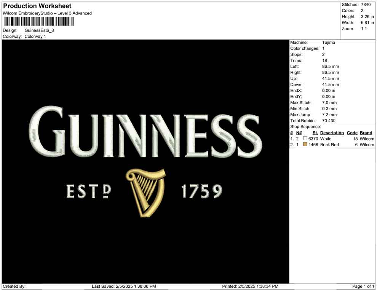The width and height of the screenshot is (377, 290).
Task: Click the GUINNESS lettering in the design preview
Action: (x=147, y=133)
